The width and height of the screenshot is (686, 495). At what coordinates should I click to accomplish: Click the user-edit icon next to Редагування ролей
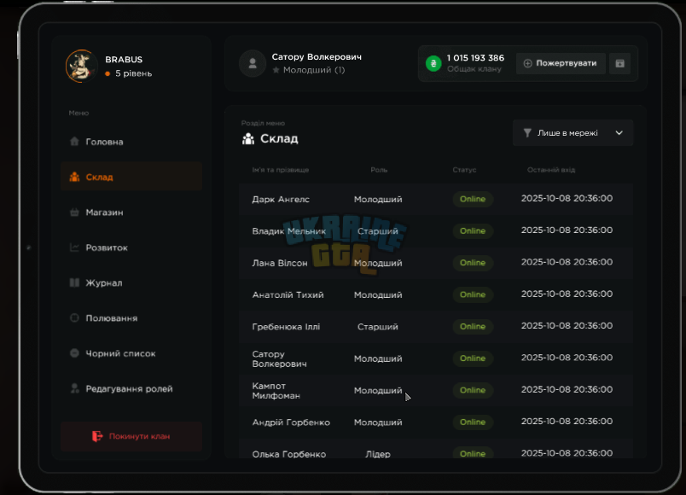74,388
